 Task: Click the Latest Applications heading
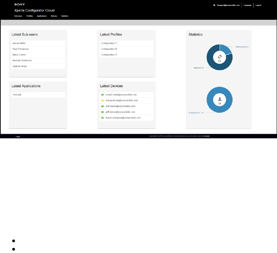pyautogui.click(x=26, y=86)
